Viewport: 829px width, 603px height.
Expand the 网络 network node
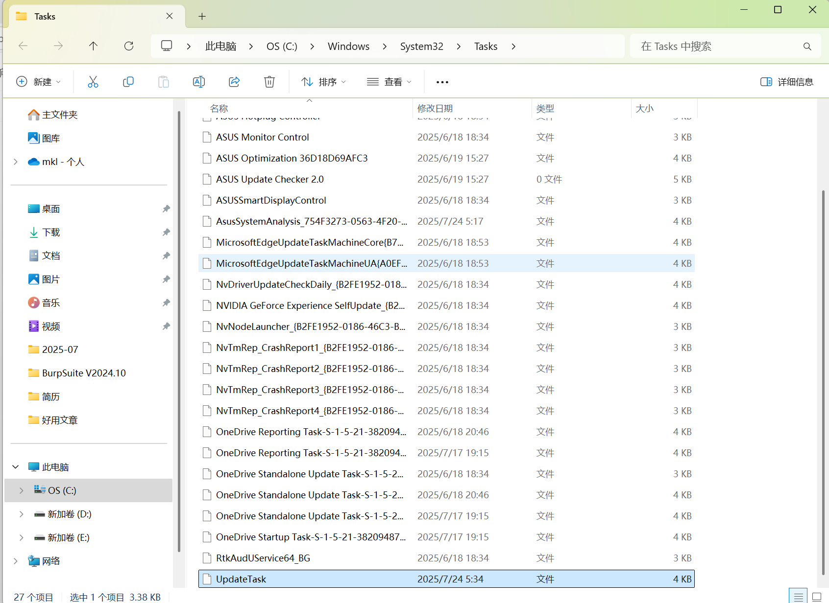pyautogui.click(x=16, y=561)
